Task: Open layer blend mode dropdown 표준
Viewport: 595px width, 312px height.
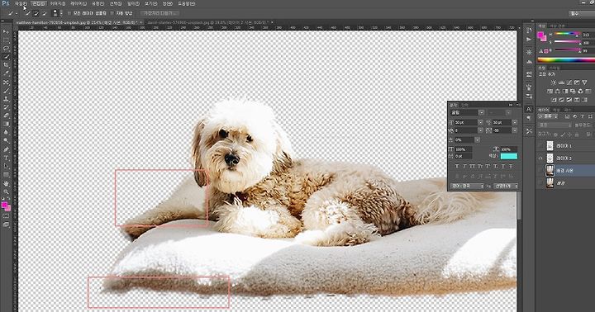Action: point(555,125)
